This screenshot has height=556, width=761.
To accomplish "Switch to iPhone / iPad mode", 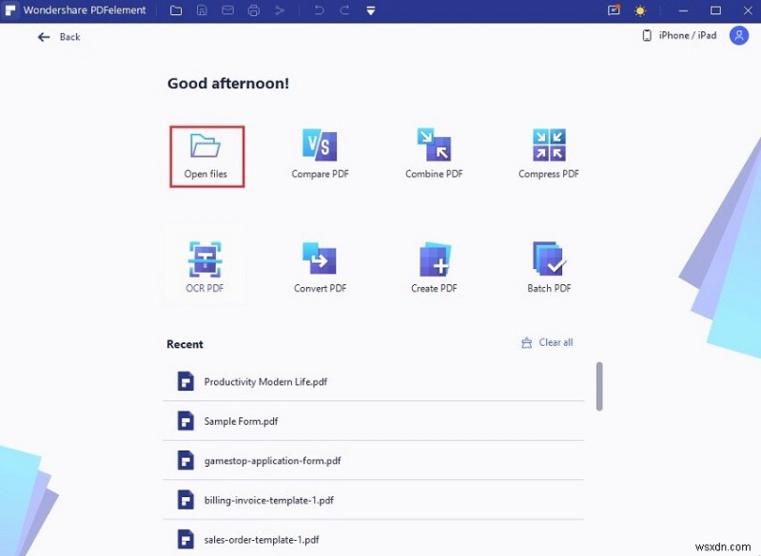I will pyautogui.click(x=677, y=35).
